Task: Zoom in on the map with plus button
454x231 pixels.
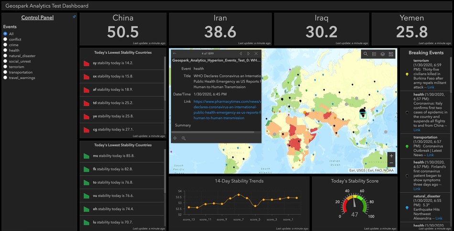Action: coord(391,156)
